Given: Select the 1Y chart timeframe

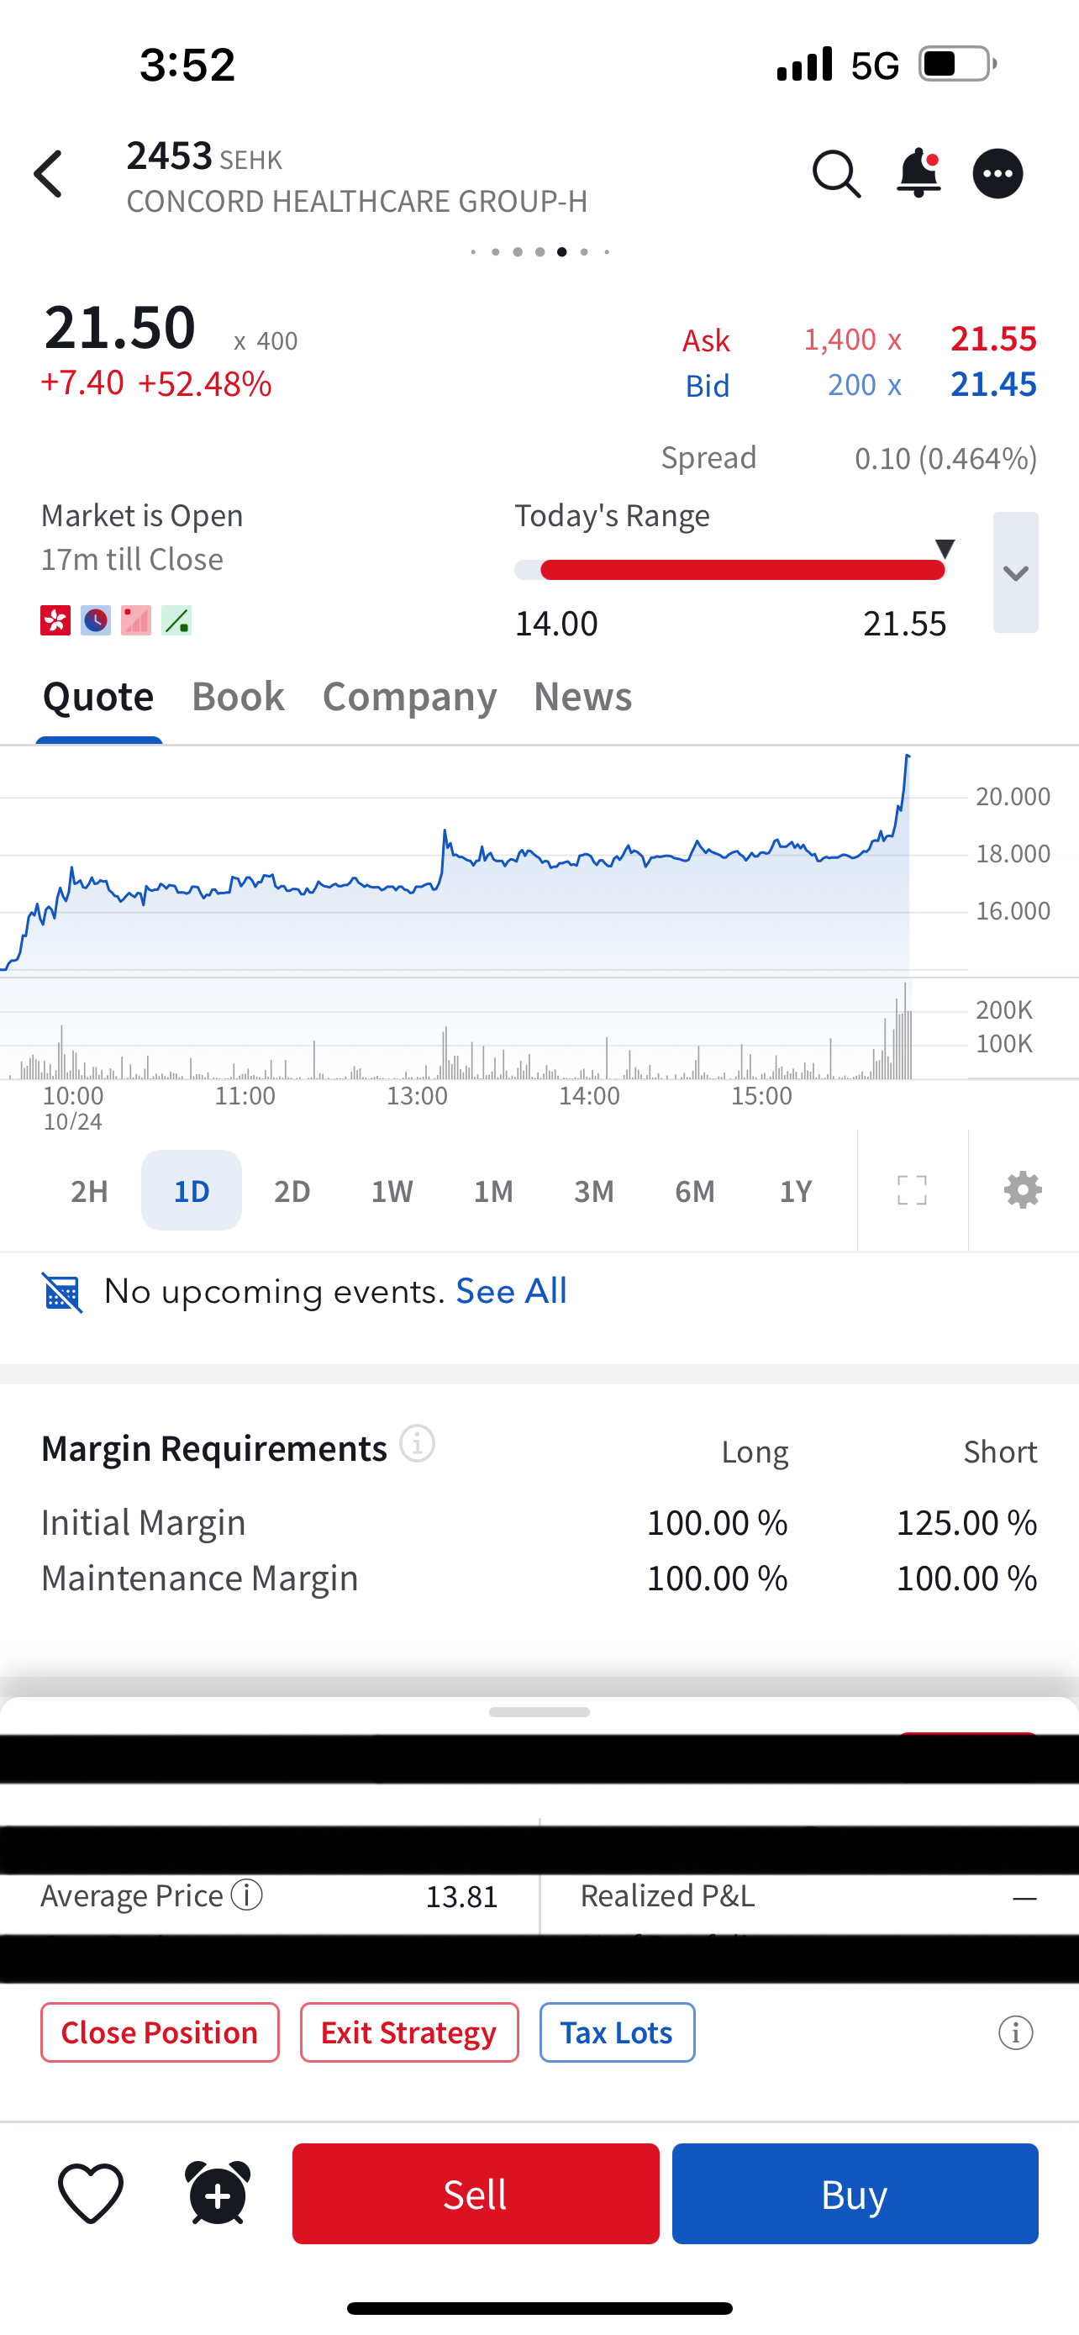Looking at the screenshot, I should pos(796,1191).
